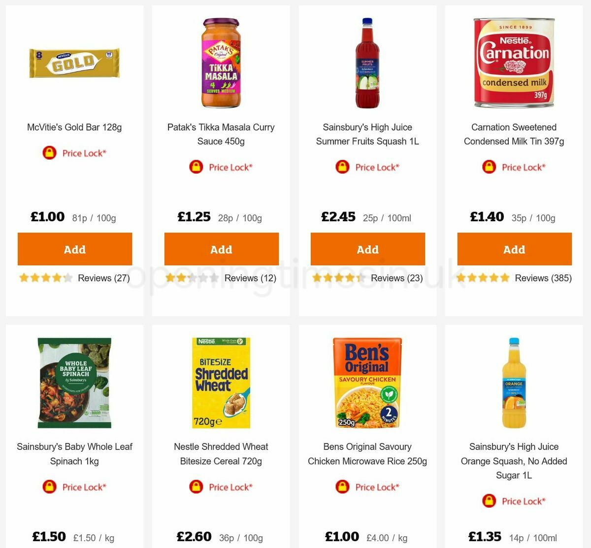Click the Price Lock padlock for Shredded Wheat cereal

(x=196, y=487)
